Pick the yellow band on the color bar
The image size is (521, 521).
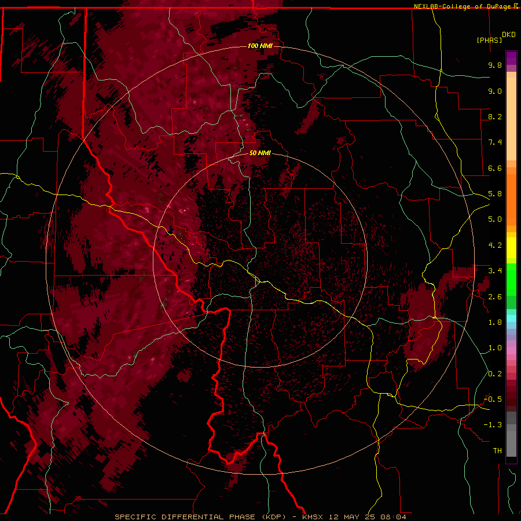tap(511, 248)
